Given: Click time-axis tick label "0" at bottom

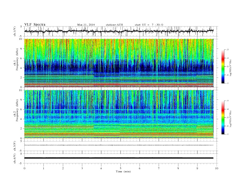Looking at the screenshot, I should pyautogui.click(x=24, y=168).
